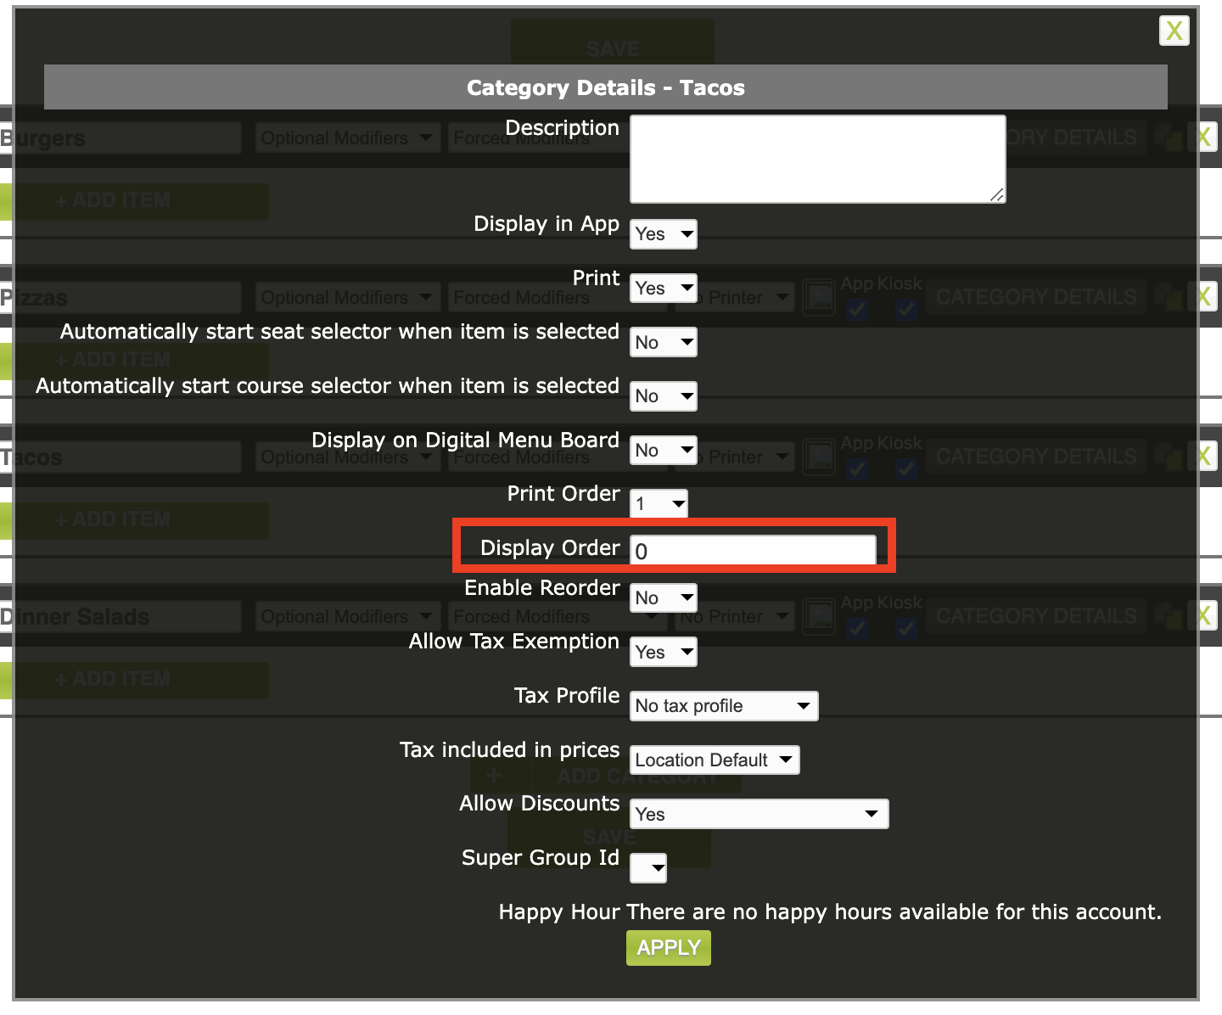Toggle the App checkbox in the Tacos row
Image resolution: width=1222 pixels, height=1015 pixels.
click(857, 468)
